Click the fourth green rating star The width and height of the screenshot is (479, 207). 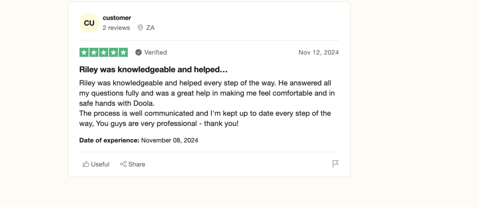tap(114, 52)
